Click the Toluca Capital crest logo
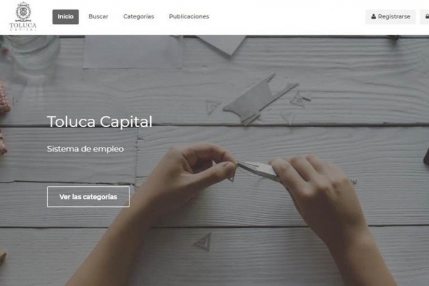 [x=23, y=12]
